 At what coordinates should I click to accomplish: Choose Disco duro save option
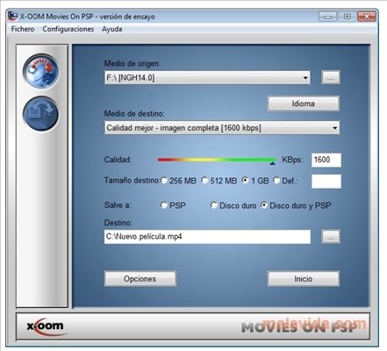[214, 205]
